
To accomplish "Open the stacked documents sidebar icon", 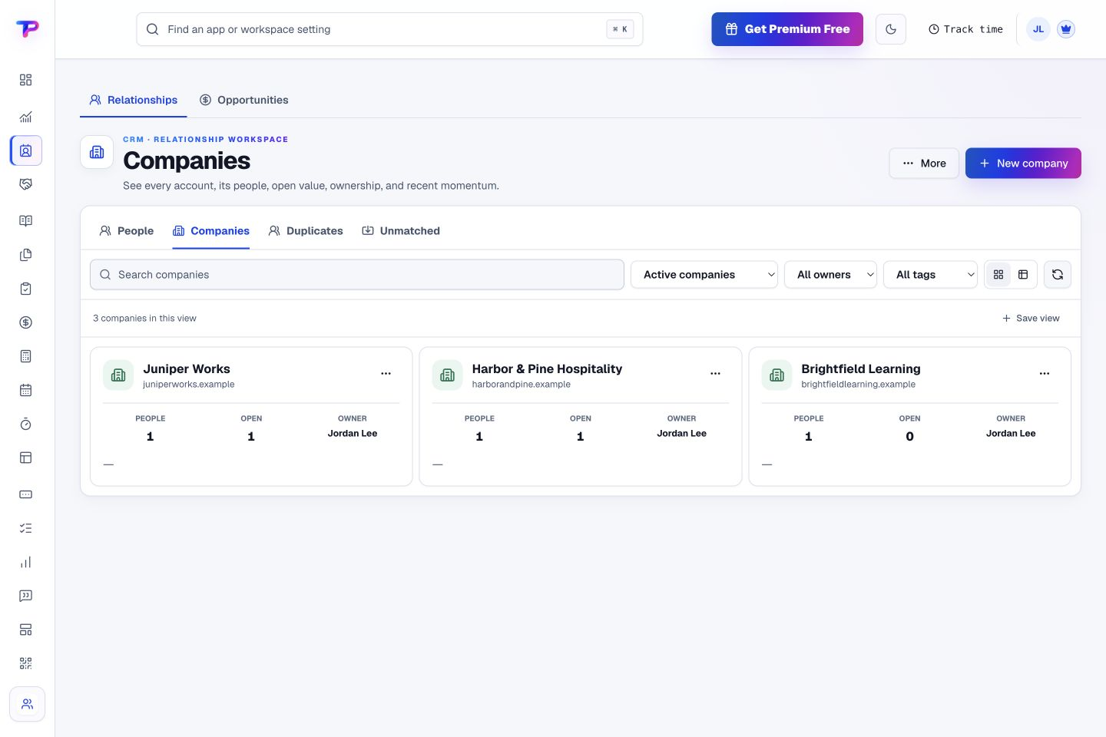I will (x=25, y=255).
